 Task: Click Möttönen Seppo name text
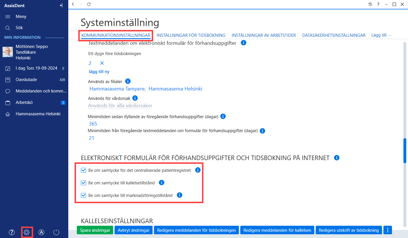[x=32, y=46]
